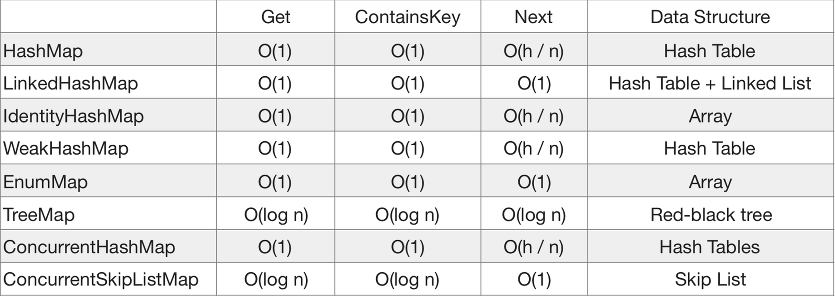Select the EnumMap row label

tap(45, 182)
